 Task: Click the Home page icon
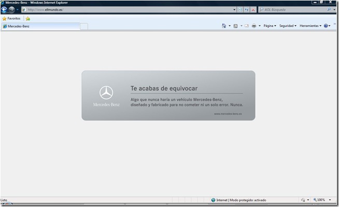[x=224, y=26]
